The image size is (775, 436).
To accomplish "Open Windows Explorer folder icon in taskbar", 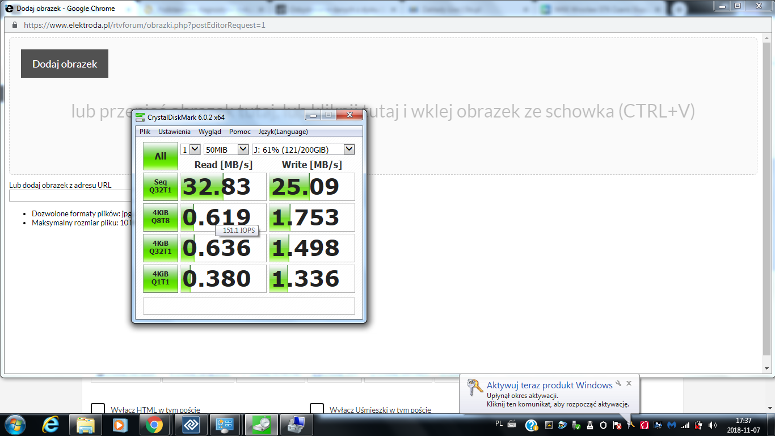I will 86,425.
